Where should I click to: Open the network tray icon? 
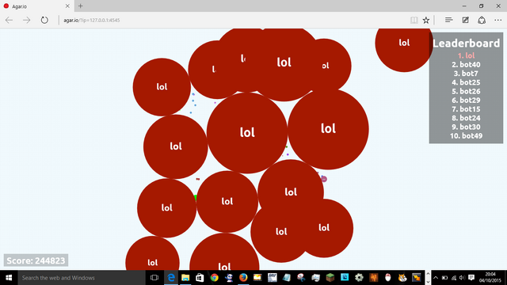pyautogui.click(x=454, y=278)
